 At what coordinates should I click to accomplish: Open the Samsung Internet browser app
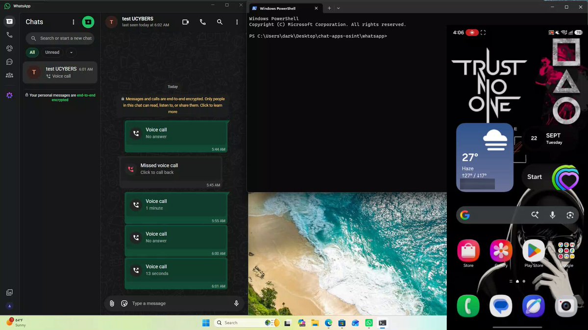pos(534,306)
